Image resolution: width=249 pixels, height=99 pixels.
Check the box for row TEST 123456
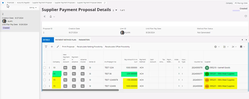point(45,86)
